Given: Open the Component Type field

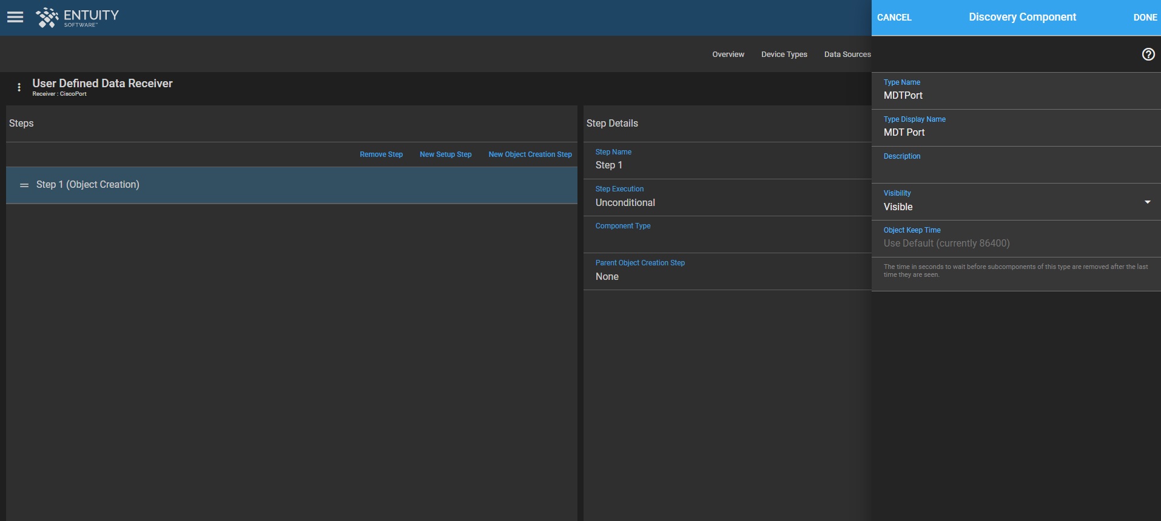Looking at the screenshot, I should (727, 234).
